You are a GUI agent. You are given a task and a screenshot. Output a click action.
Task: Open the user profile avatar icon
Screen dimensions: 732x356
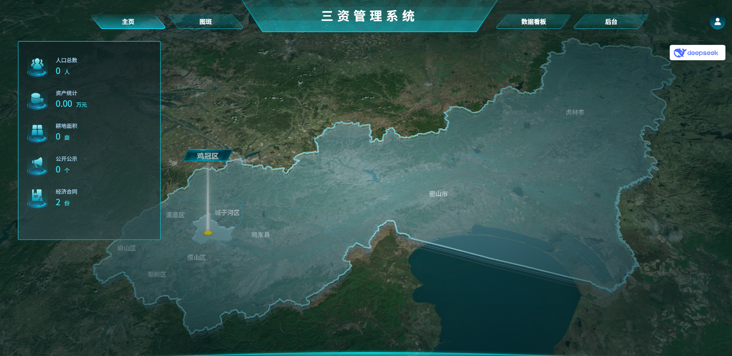tap(717, 22)
